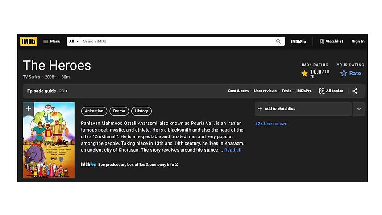The image size is (382, 215).
Task: Open the Watchlist in the header
Action: 331,41
